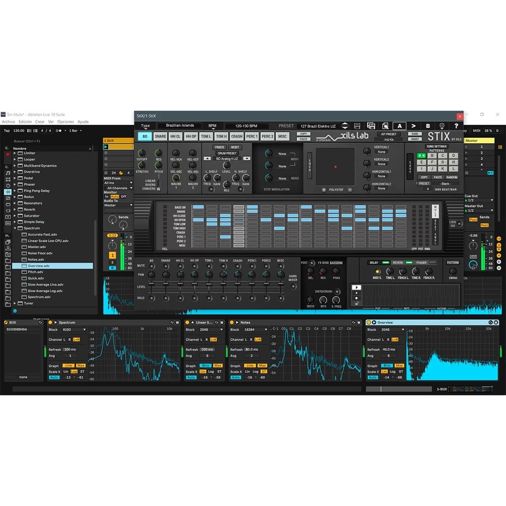Toggle the Notes device activator
The height and width of the screenshot is (506, 506).
coord(231,322)
